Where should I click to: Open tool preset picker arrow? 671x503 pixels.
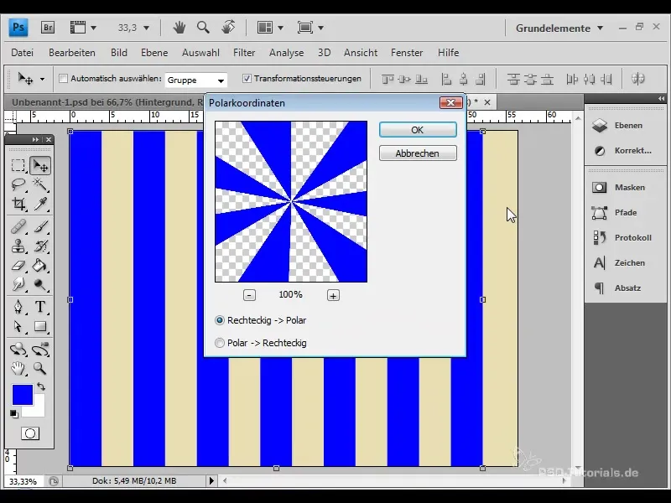coord(42,79)
